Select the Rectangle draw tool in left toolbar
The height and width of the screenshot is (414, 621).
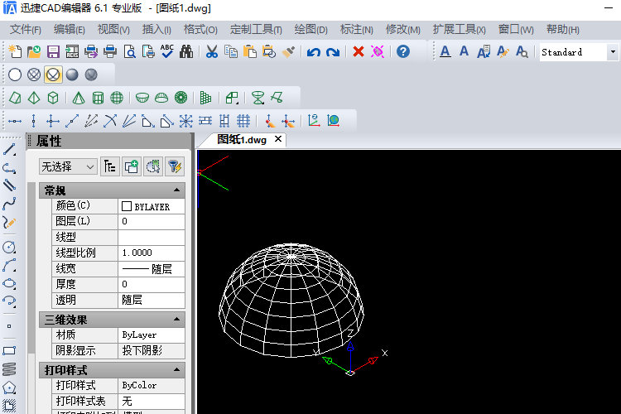pyautogui.click(x=9, y=350)
